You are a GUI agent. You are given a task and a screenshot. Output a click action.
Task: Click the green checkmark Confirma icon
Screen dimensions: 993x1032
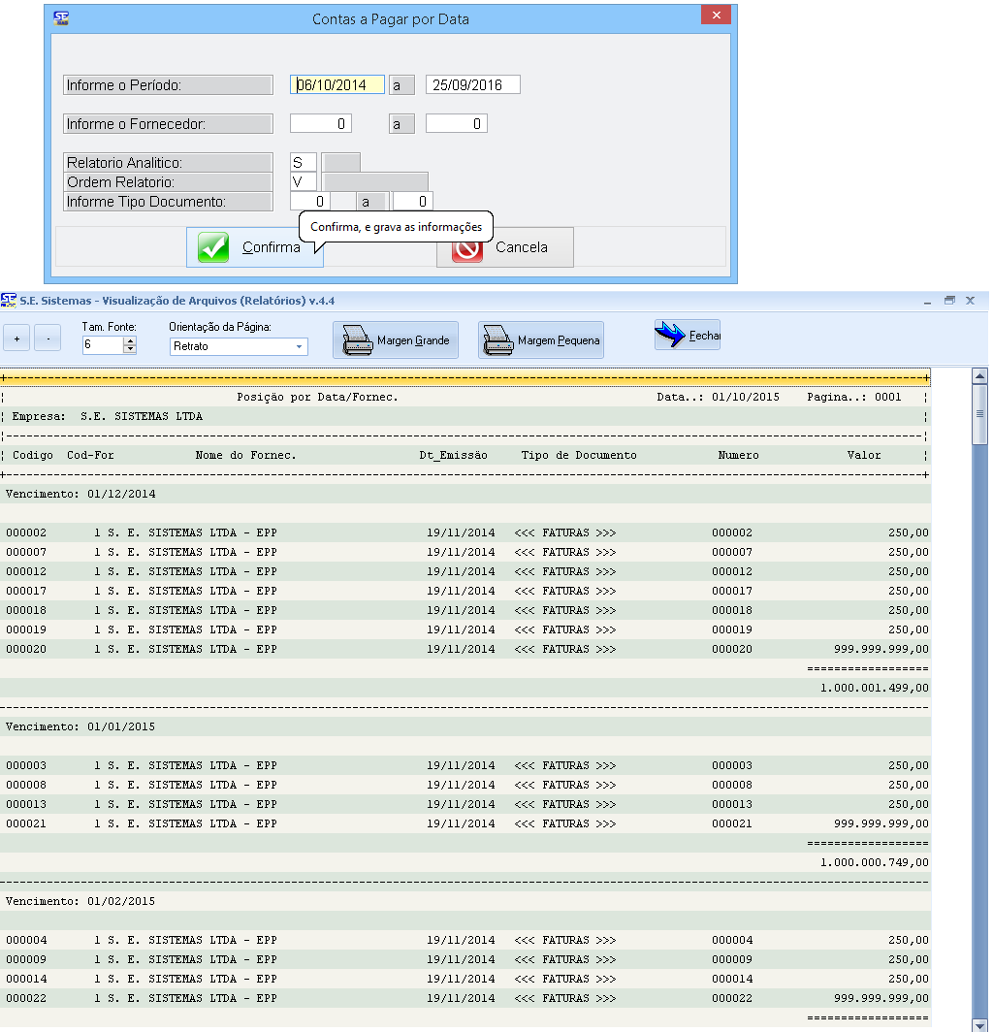pos(213,247)
